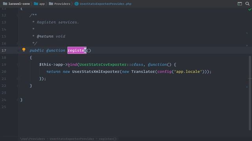Open app folder in navigation bar
252x141 pixels.
42,4
